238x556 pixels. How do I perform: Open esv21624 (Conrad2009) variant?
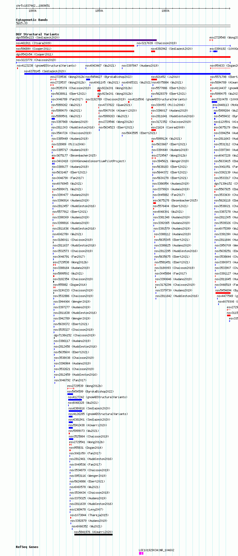pyautogui.click(x=168, y=127)
